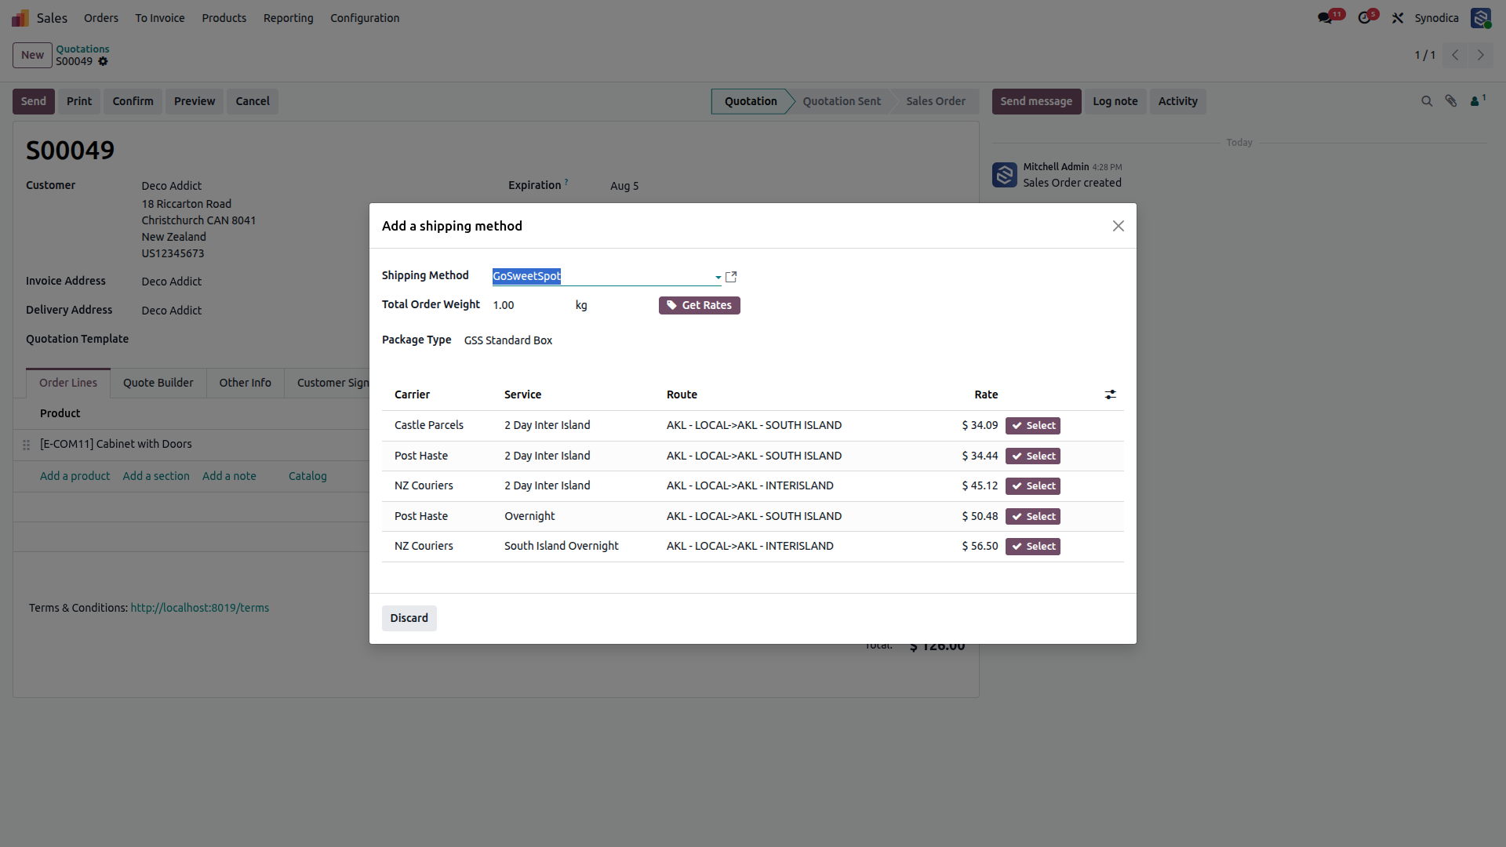This screenshot has width=1506, height=847.
Task: Open the user avatar menu
Action: tap(1481, 18)
